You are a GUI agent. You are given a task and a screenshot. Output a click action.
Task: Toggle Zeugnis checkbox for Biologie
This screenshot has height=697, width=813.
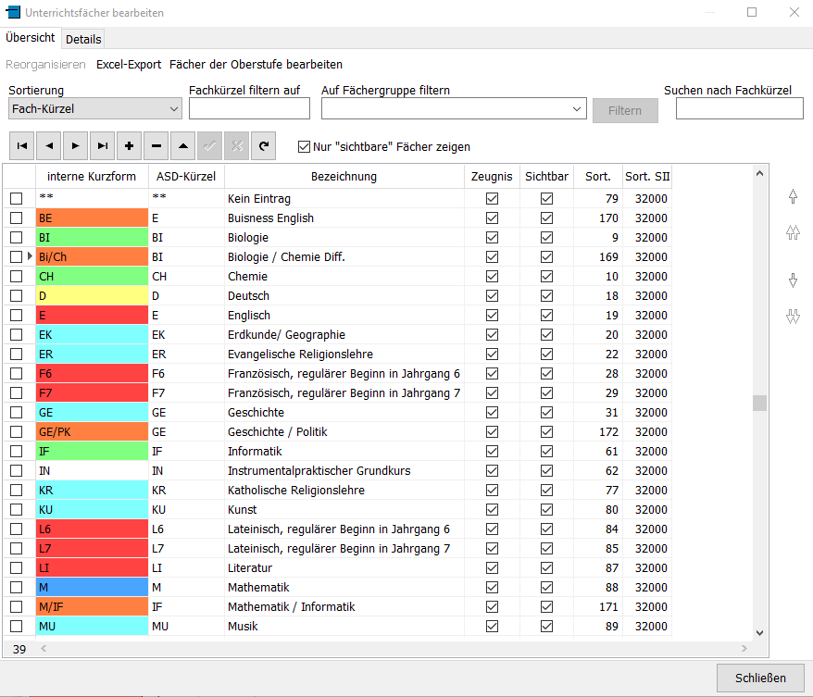tap(492, 237)
